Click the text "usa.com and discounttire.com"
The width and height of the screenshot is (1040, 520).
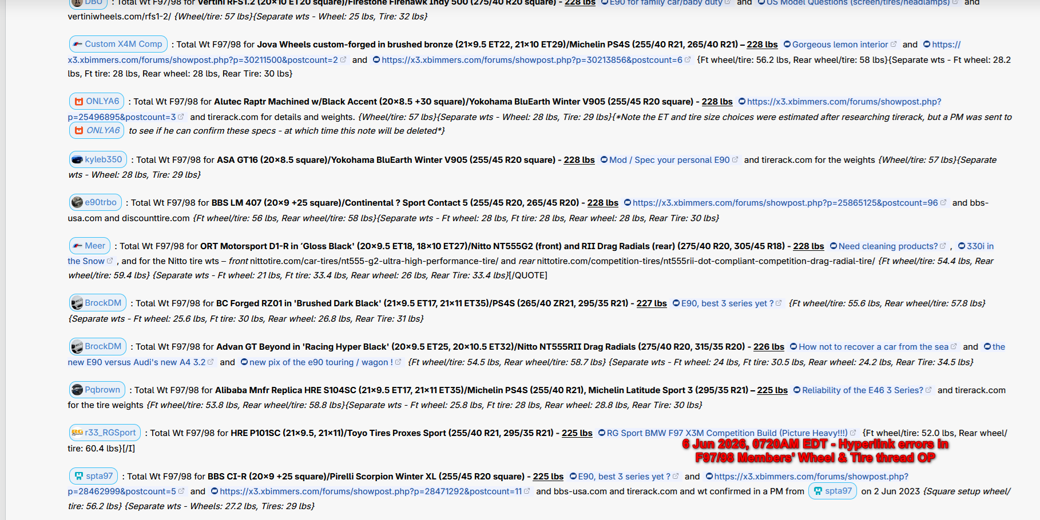pyautogui.click(x=129, y=218)
